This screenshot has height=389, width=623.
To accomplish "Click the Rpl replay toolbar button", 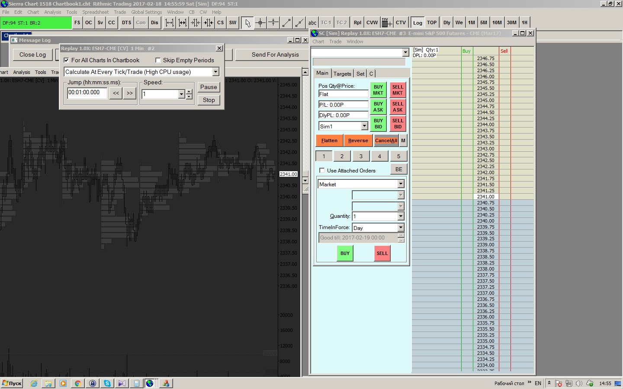I will click(x=357, y=23).
